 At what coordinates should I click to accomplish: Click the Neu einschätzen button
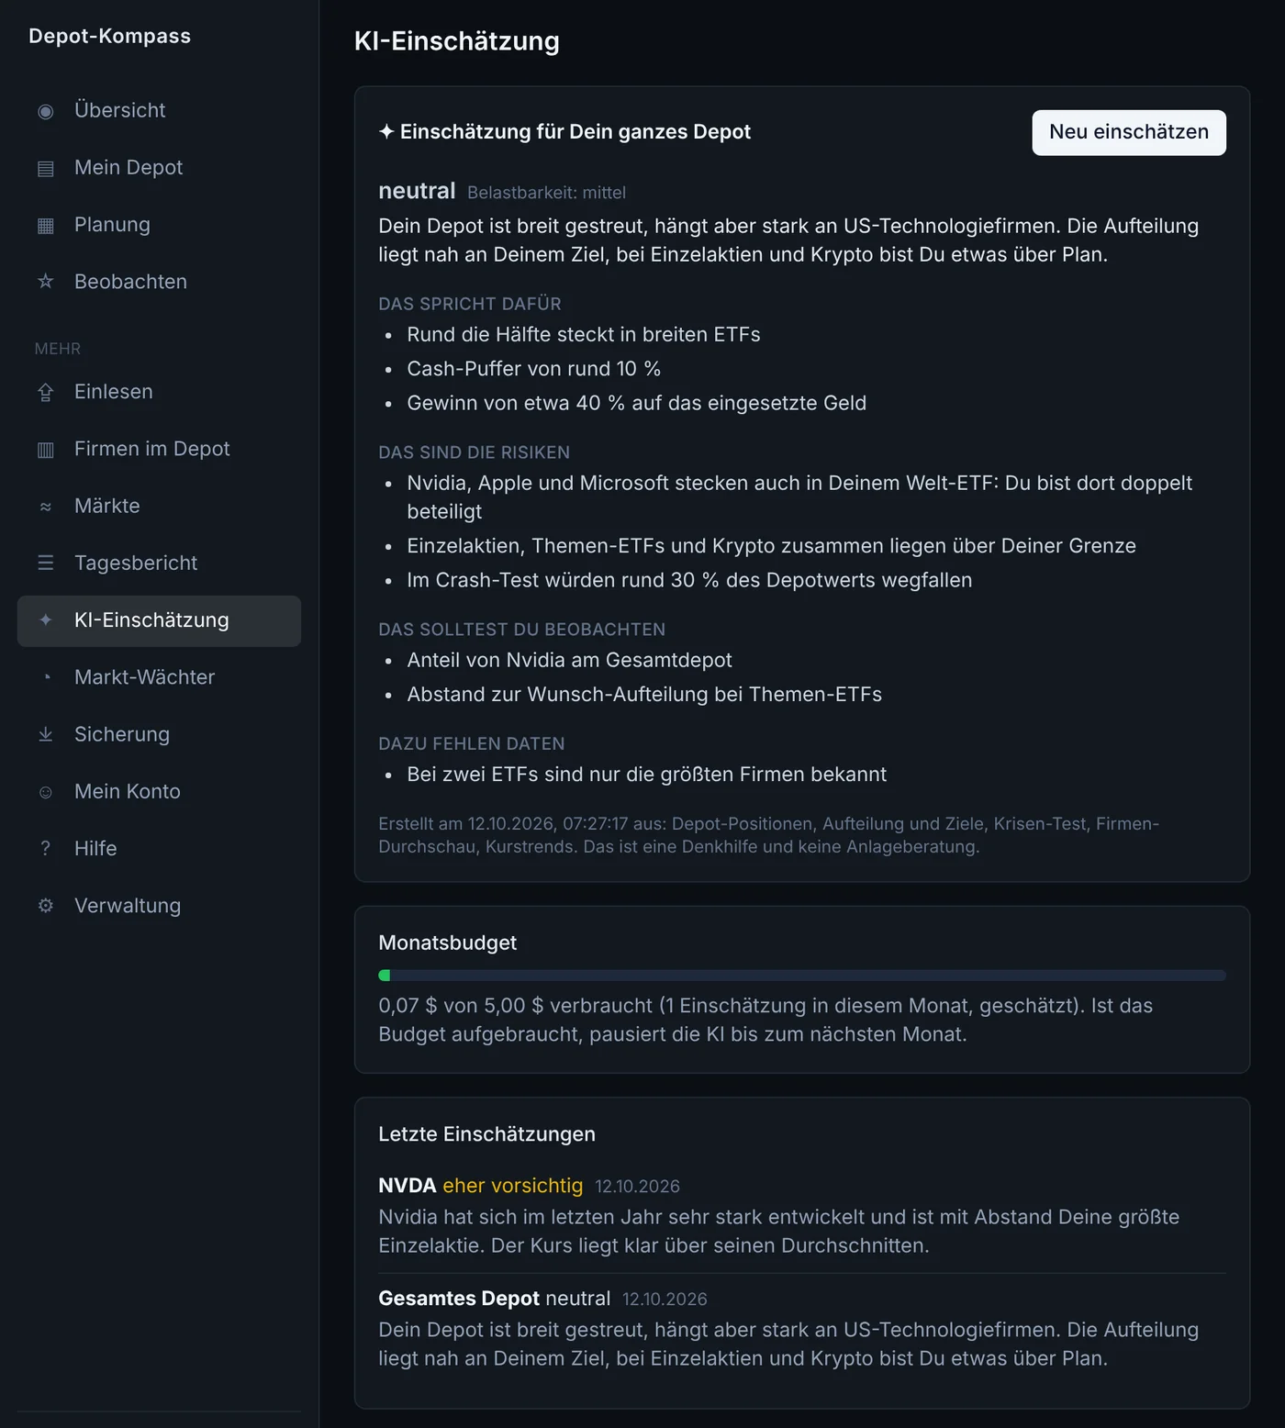[x=1129, y=132]
